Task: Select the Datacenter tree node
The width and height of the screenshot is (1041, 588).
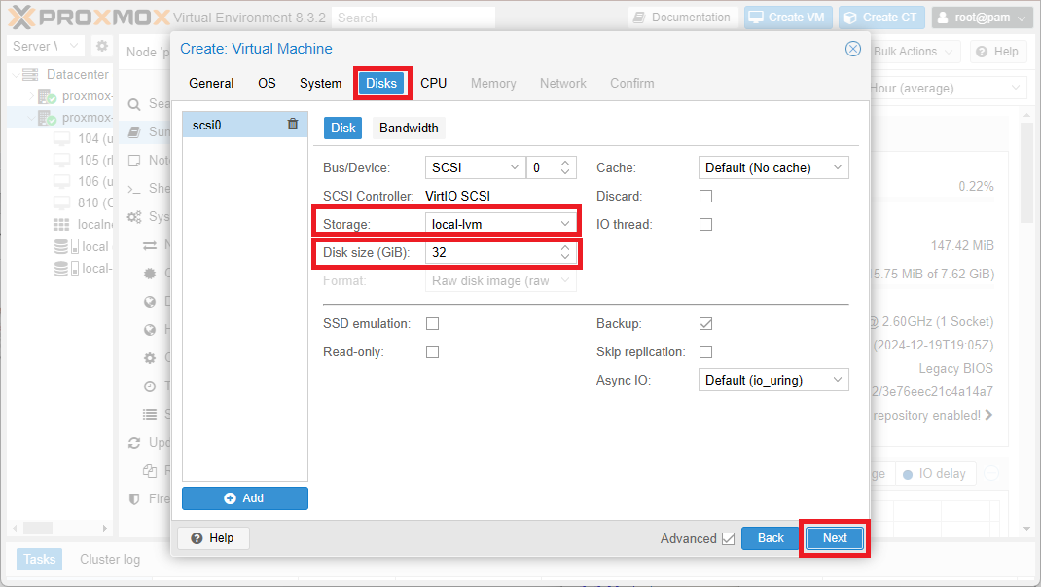Action: coord(77,74)
